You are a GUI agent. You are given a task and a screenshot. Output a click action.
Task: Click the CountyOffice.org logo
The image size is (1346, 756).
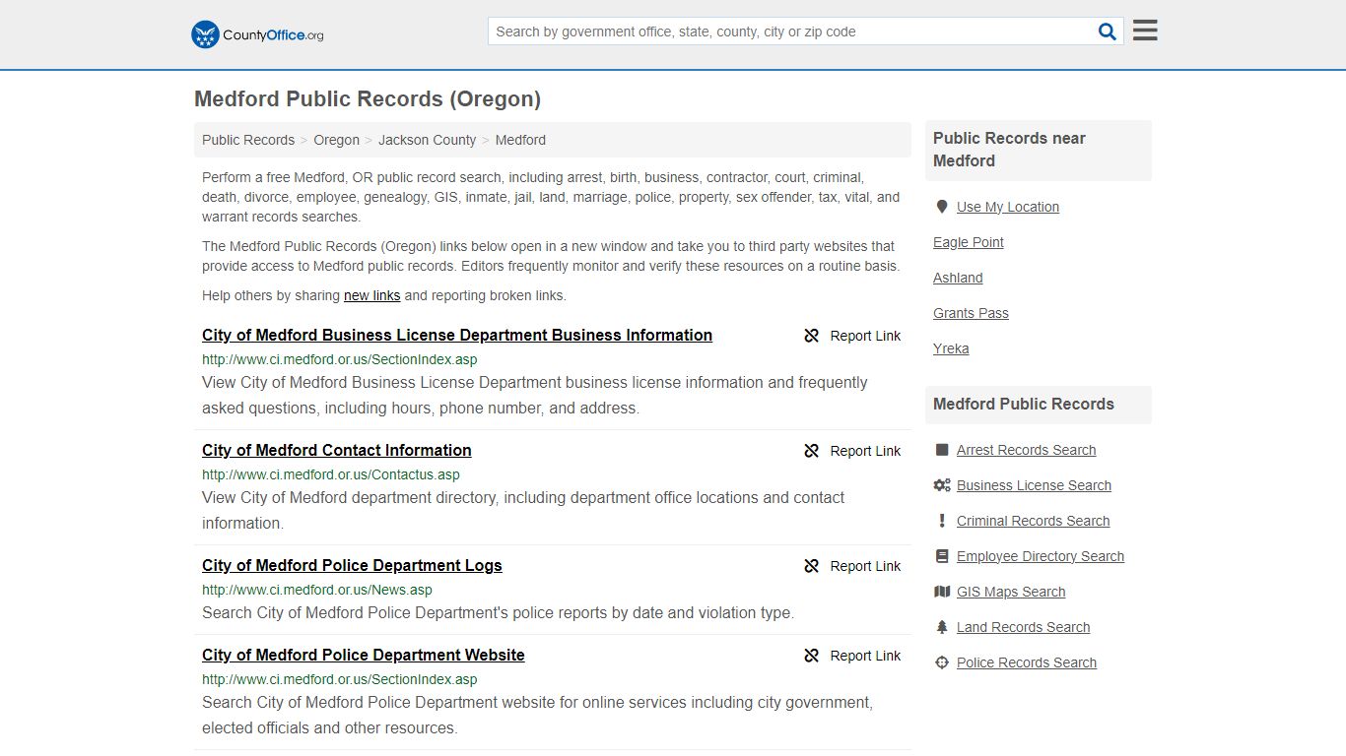(x=257, y=34)
